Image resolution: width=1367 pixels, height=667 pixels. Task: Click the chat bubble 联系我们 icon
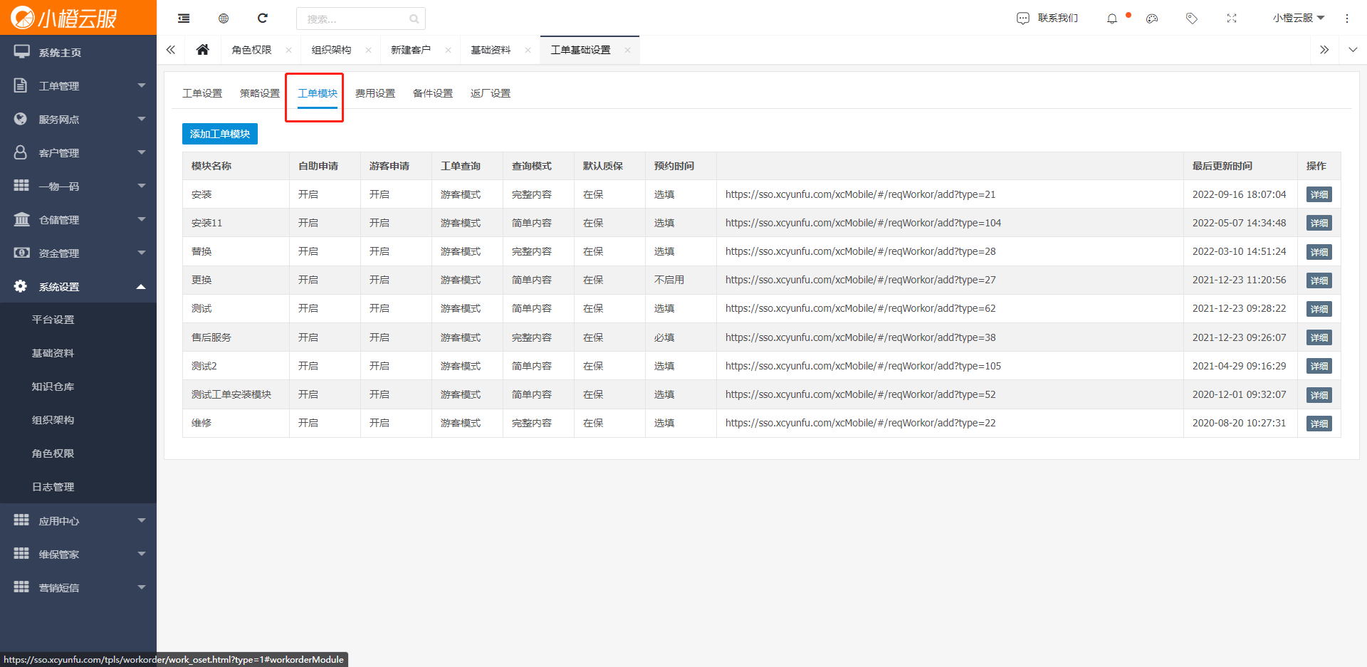click(x=1023, y=19)
